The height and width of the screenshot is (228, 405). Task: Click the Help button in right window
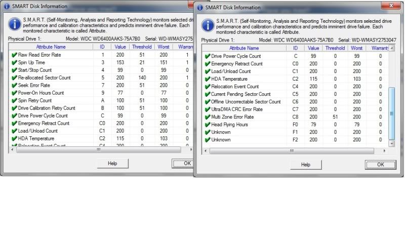point(306,165)
